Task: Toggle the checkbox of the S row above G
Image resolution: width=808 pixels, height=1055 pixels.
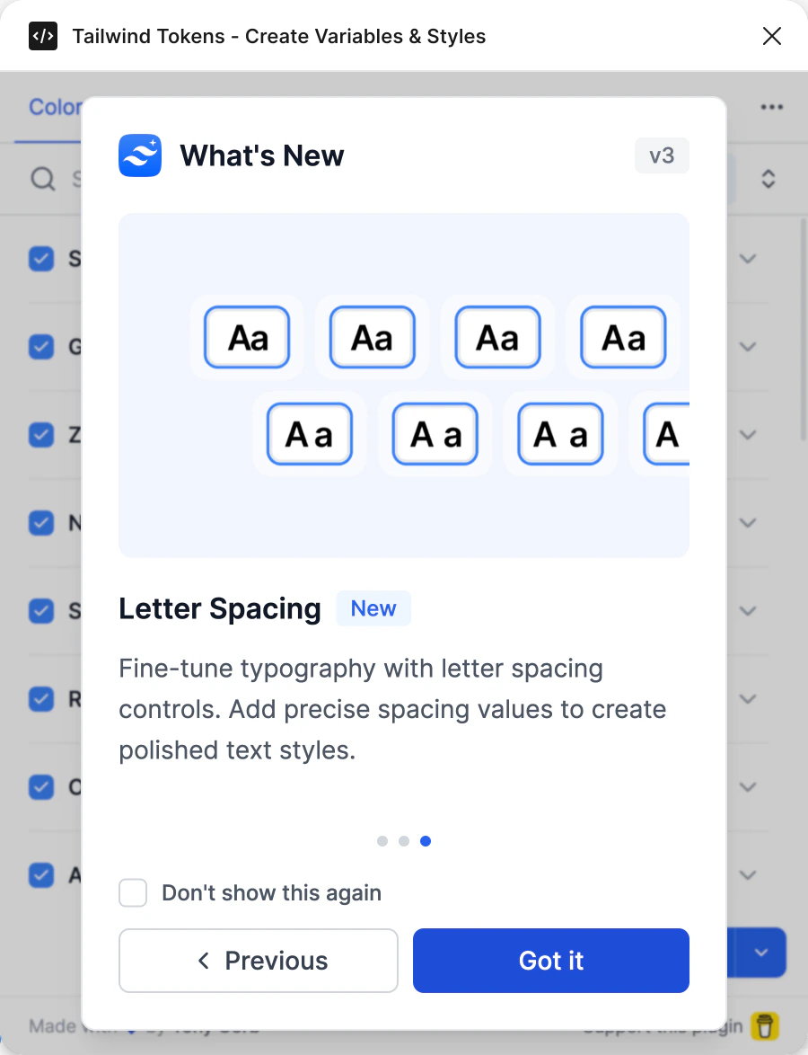Action: [41, 259]
